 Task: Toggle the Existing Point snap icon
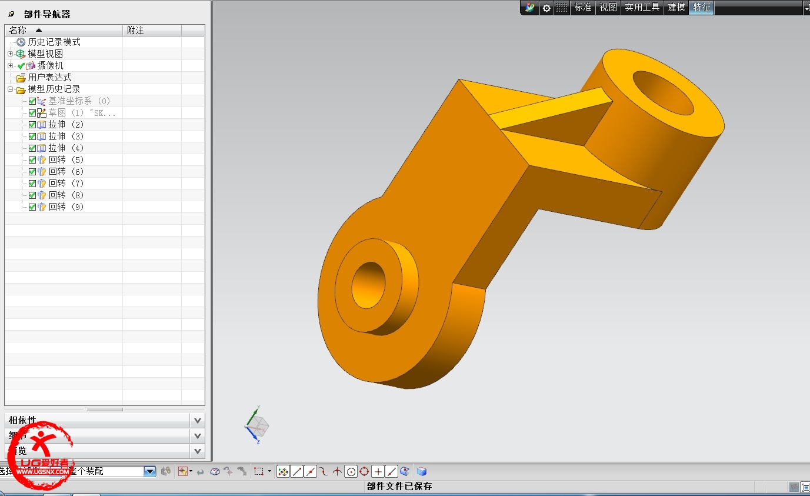(378, 471)
